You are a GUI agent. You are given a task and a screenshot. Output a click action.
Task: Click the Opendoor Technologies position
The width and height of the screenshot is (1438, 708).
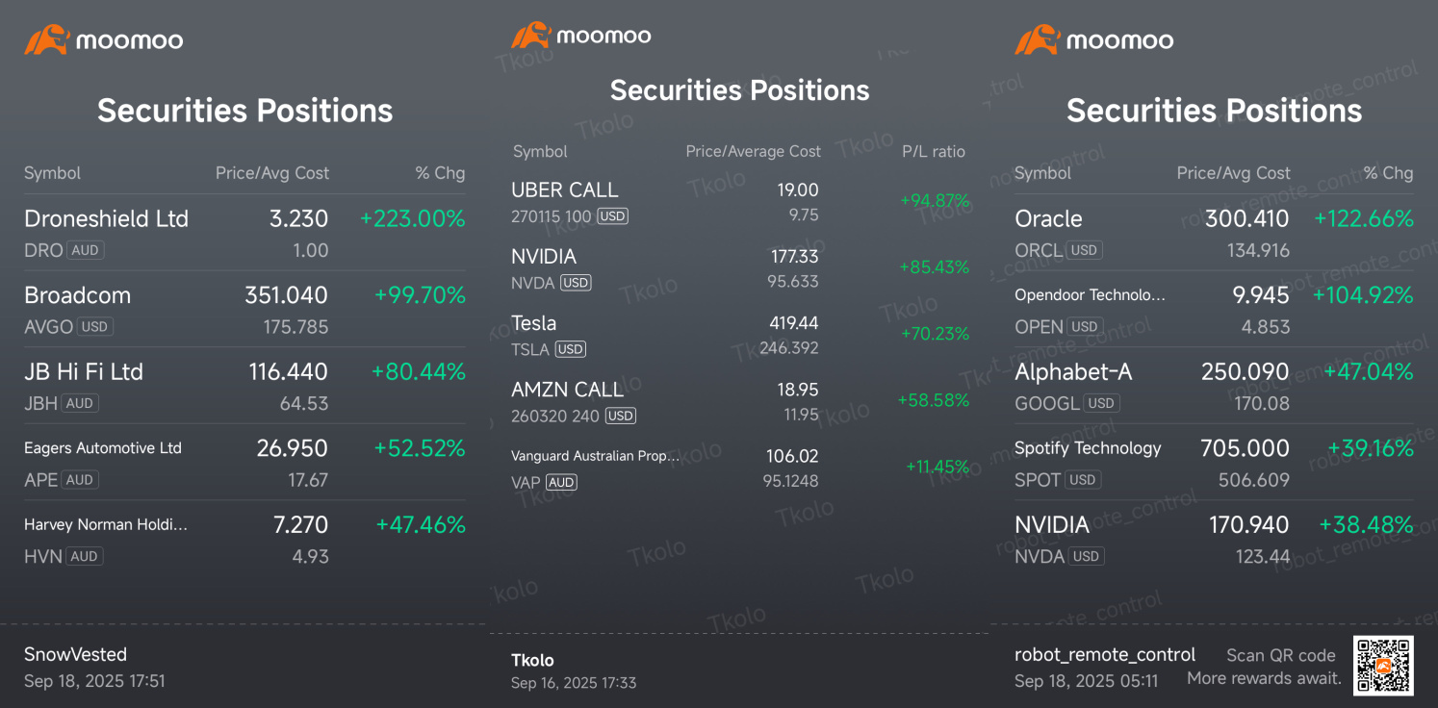click(x=1090, y=295)
